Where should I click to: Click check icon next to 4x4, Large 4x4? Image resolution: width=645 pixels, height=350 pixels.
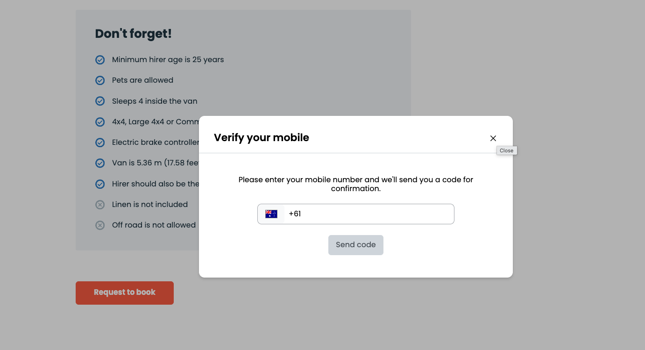point(100,122)
